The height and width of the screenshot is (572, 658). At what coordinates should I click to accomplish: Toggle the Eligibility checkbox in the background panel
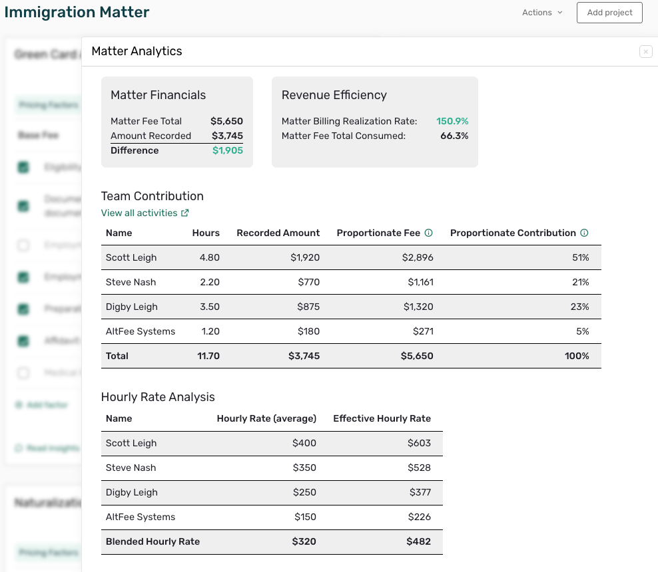click(x=23, y=168)
